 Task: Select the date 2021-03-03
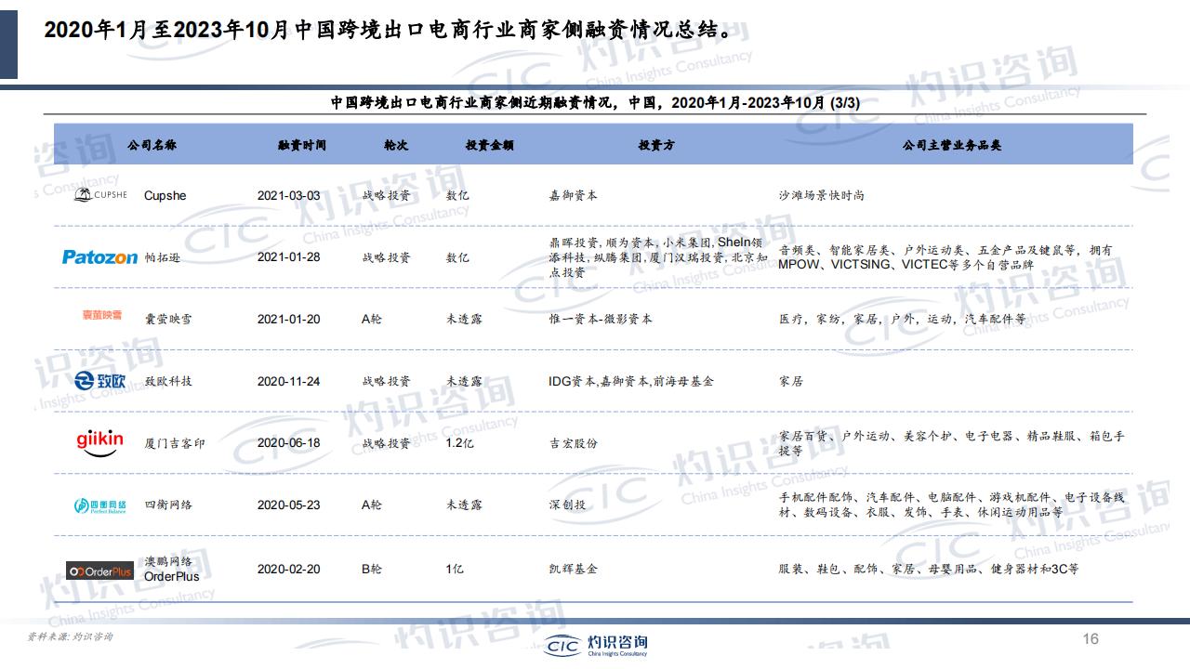click(288, 195)
